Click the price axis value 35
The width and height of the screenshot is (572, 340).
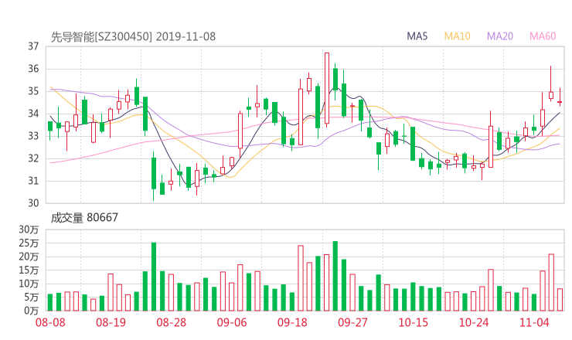pyautogui.click(x=33, y=91)
